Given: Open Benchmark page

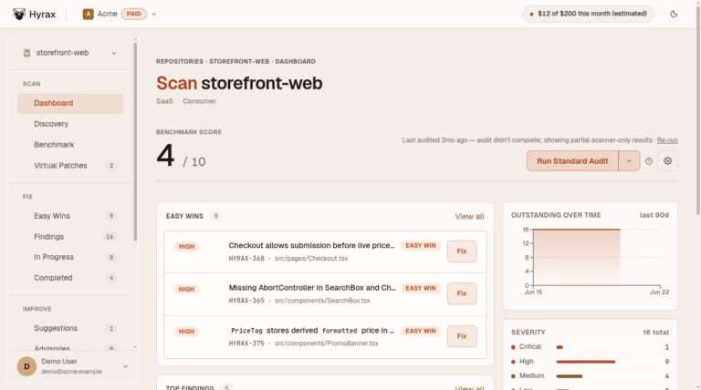Looking at the screenshot, I should pyautogui.click(x=70, y=145).
